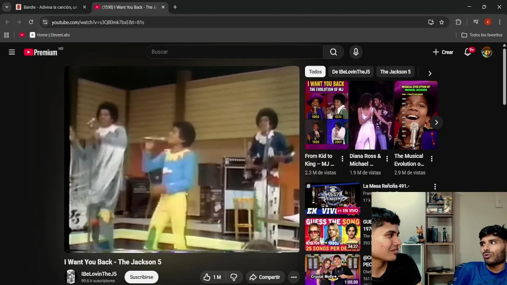Close the Bandle browser tab
Image resolution: width=507 pixels, height=285 pixels.
point(84,7)
